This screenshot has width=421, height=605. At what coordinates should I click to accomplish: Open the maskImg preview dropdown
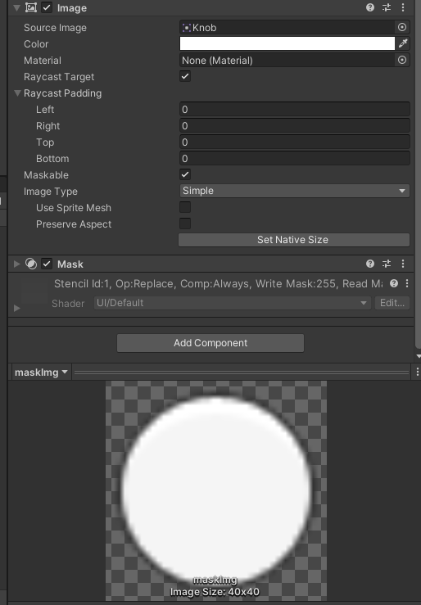(x=41, y=372)
